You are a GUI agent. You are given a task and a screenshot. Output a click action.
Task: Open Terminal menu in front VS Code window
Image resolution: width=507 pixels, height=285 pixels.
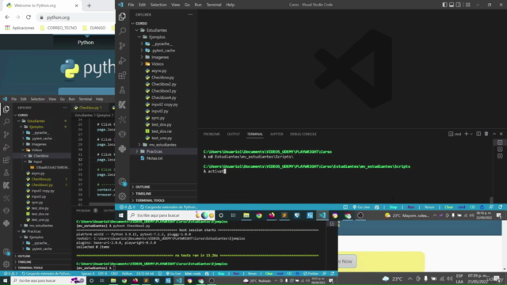[214, 5]
